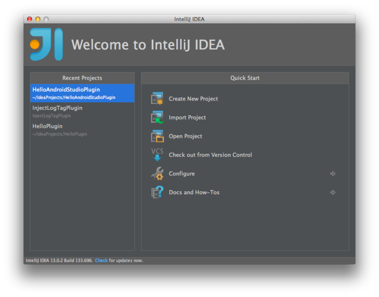The width and height of the screenshot is (379, 297).
Task: Click the IntelliJ IDEA window title
Action: [x=189, y=19]
